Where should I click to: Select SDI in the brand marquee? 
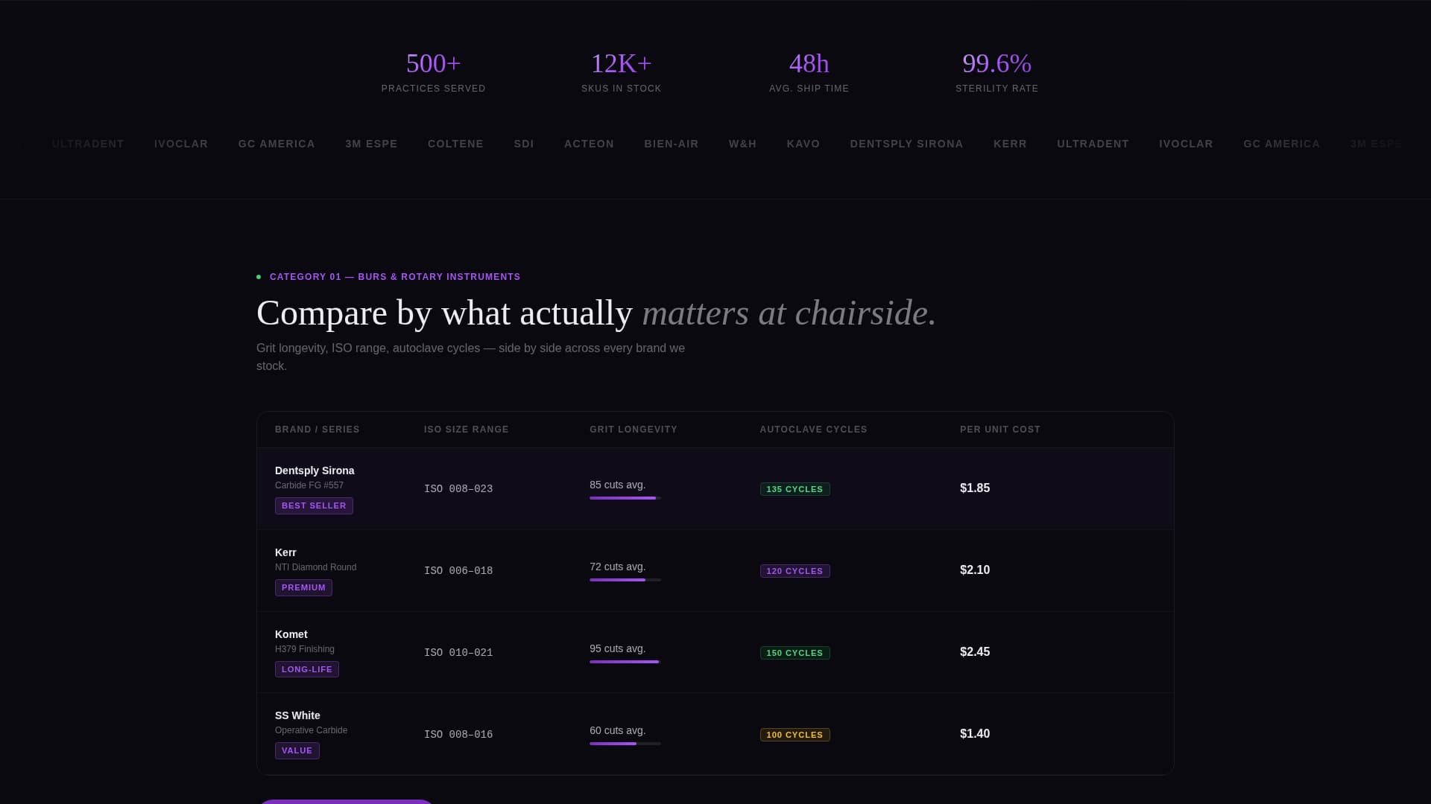(524, 144)
